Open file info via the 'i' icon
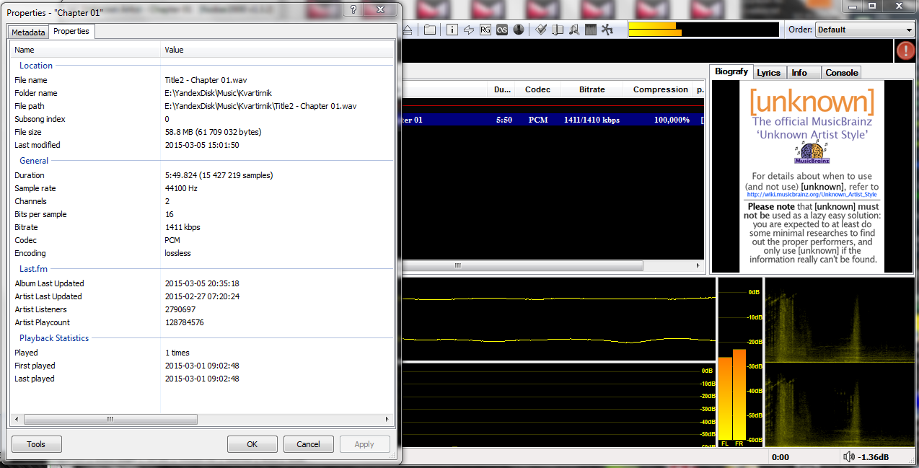 point(452,30)
